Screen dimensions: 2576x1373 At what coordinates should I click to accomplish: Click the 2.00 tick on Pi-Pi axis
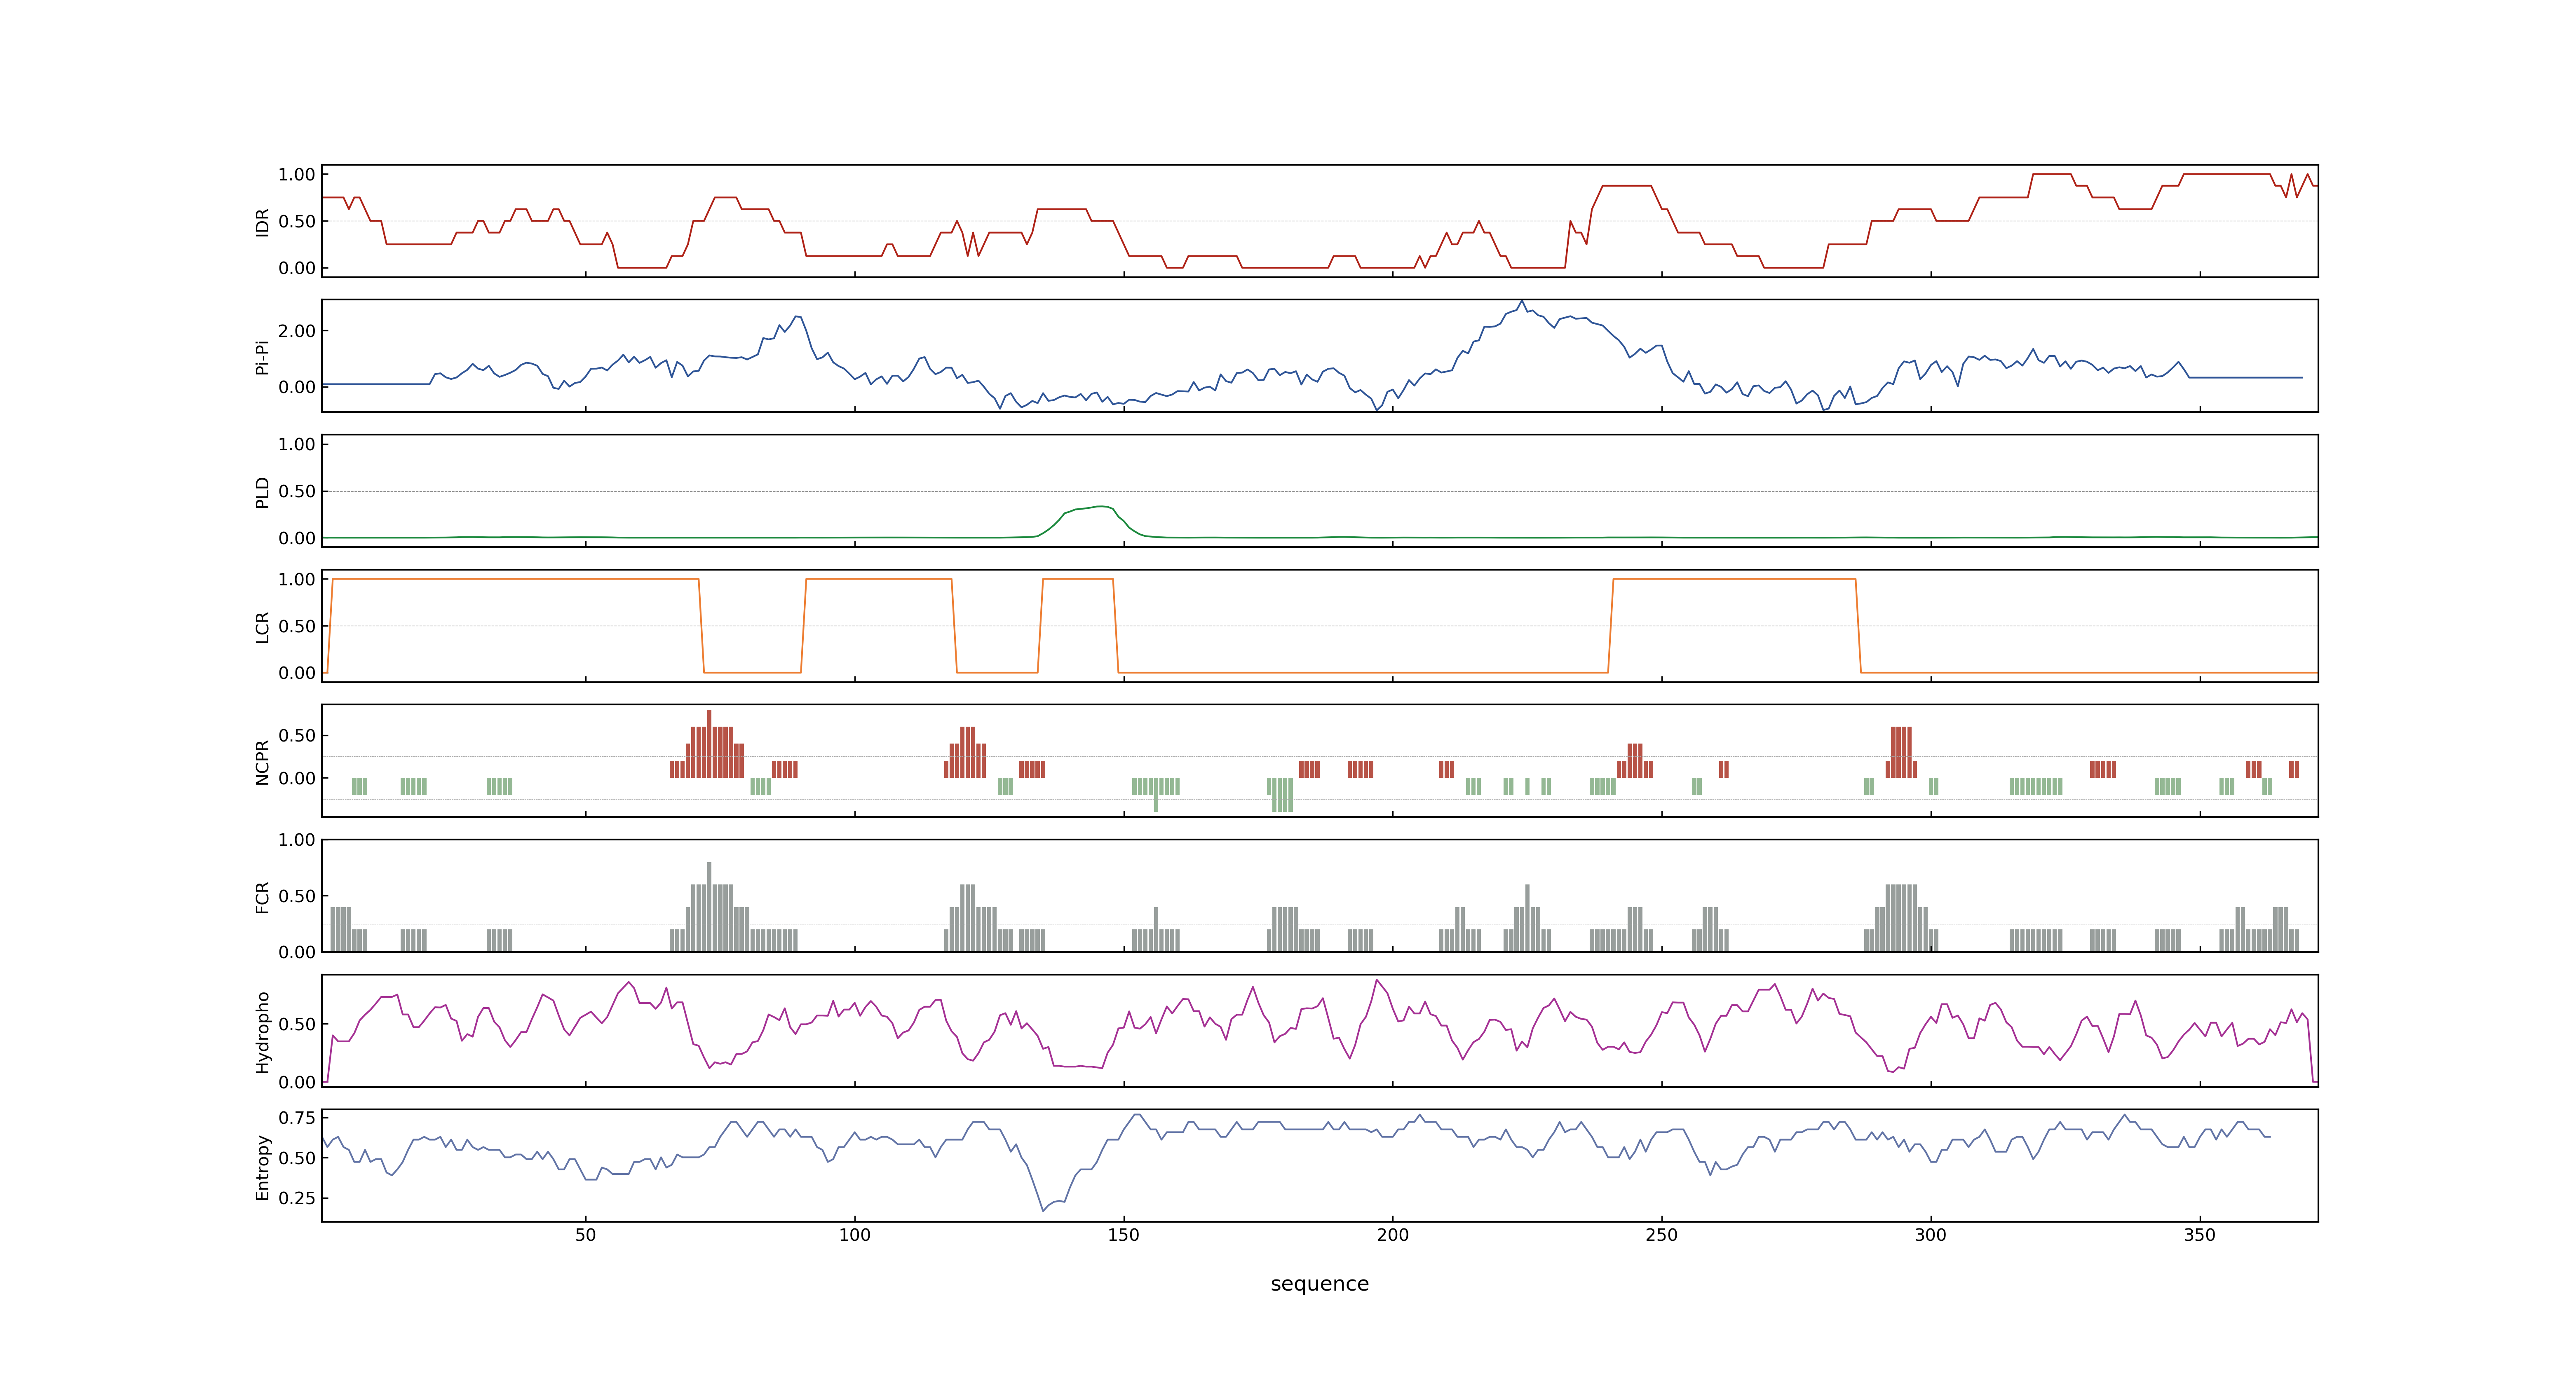coord(297,331)
